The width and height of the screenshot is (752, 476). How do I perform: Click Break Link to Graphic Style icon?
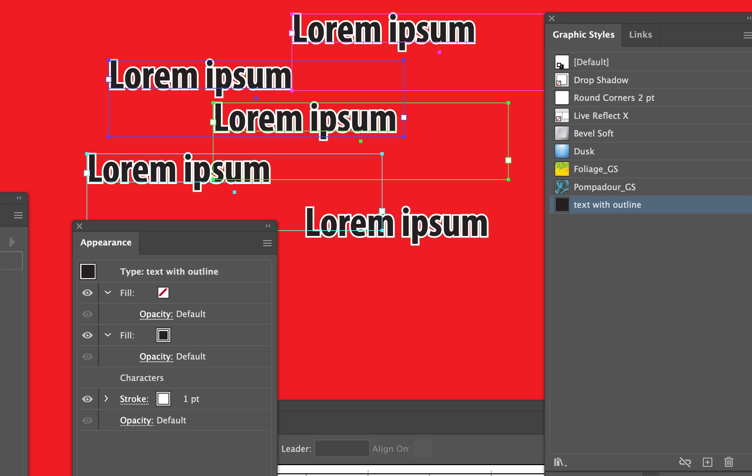pos(685,462)
